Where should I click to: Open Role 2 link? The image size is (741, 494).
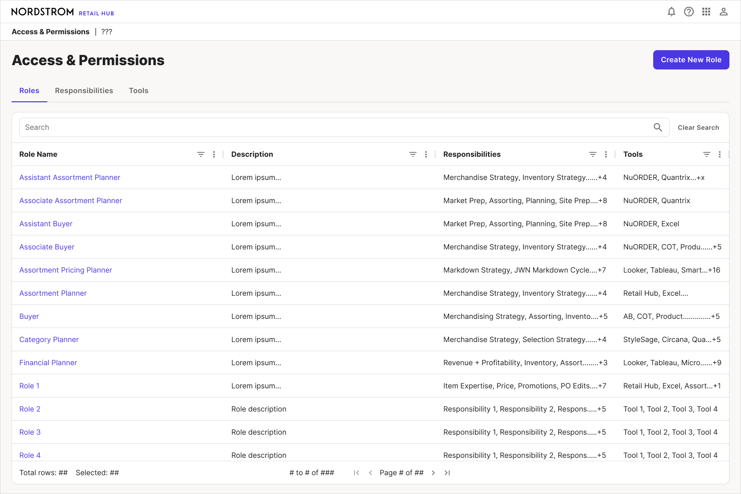pyautogui.click(x=30, y=409)
